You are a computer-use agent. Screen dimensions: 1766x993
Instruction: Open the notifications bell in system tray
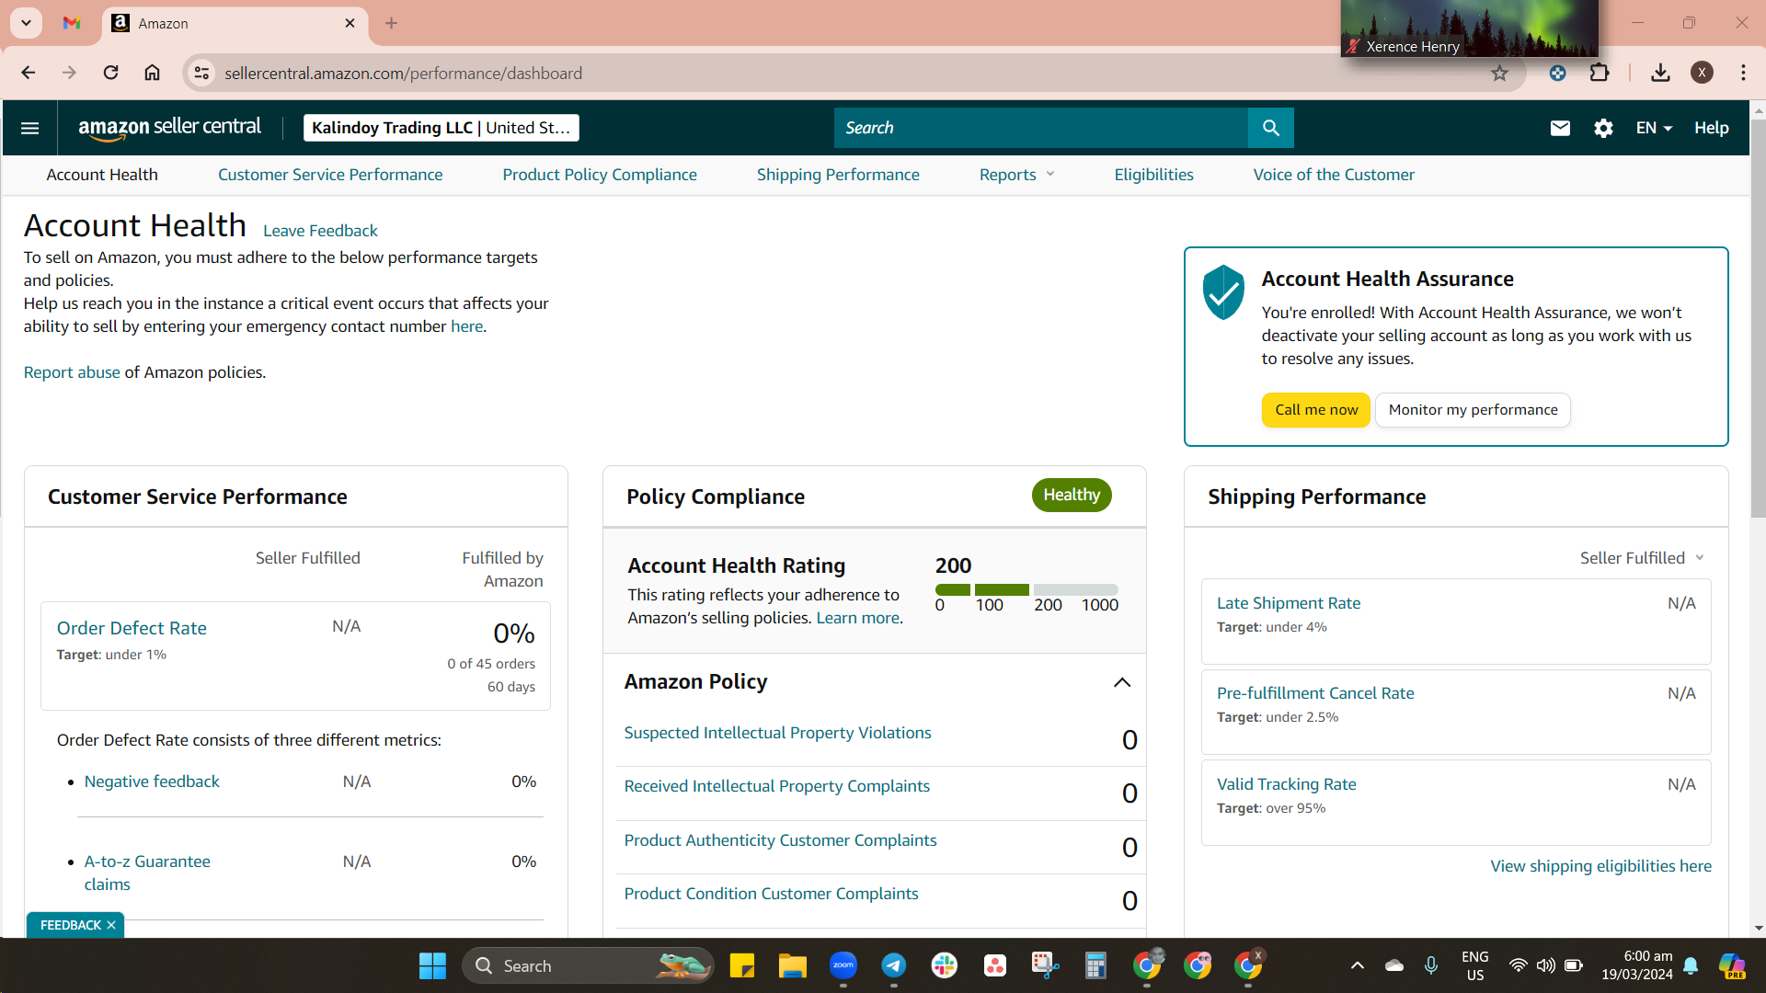click(1691, 965)
